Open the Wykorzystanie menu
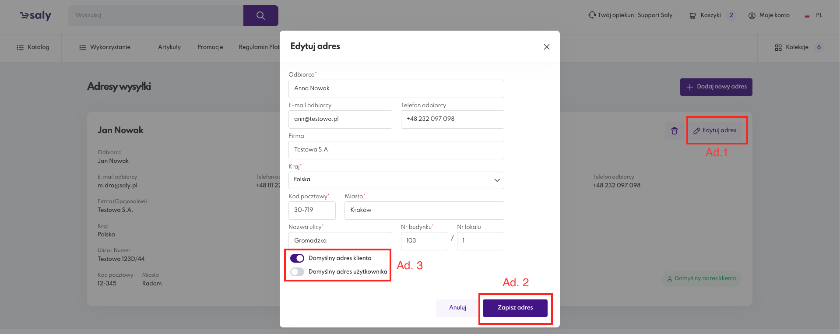The image size is (840, 334). tap(104, 47)
